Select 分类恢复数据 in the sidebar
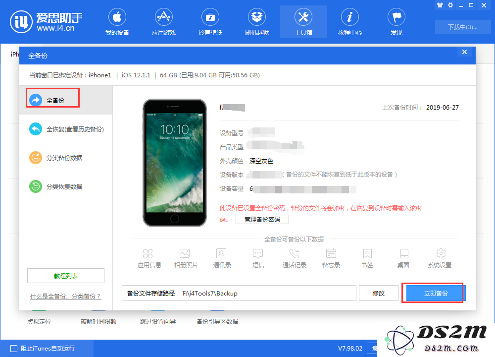This screenshot has height=357, width=495. point(66,186)
